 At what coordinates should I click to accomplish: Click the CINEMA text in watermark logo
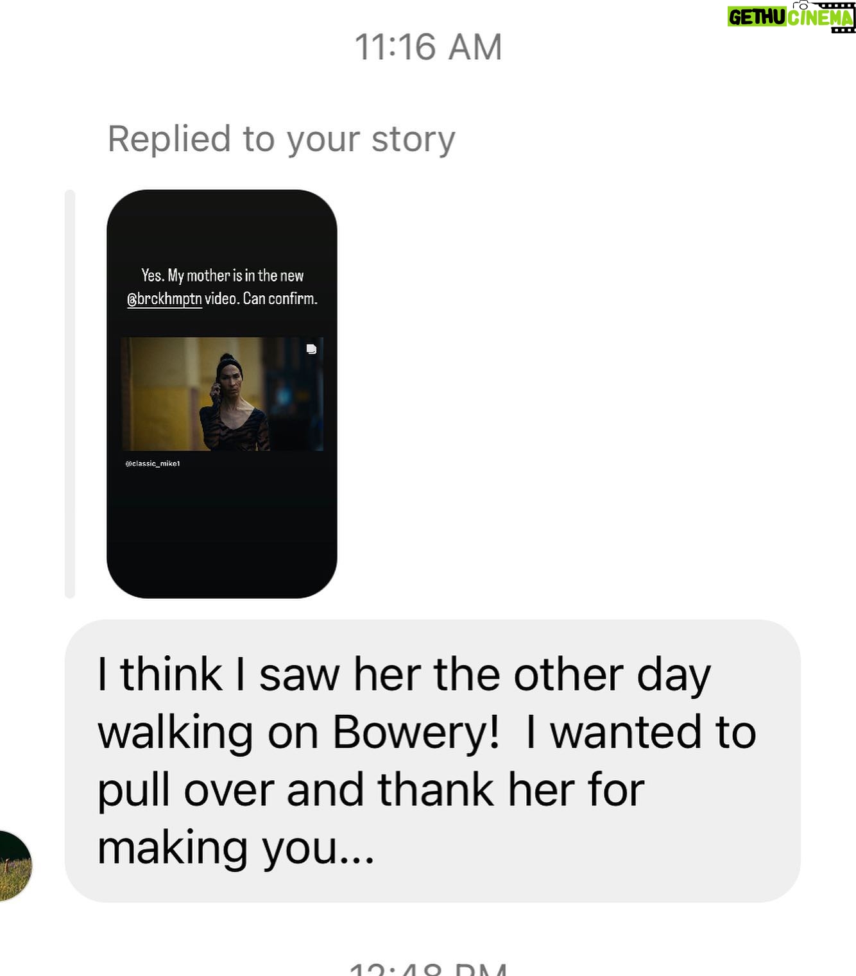point(820,18)
